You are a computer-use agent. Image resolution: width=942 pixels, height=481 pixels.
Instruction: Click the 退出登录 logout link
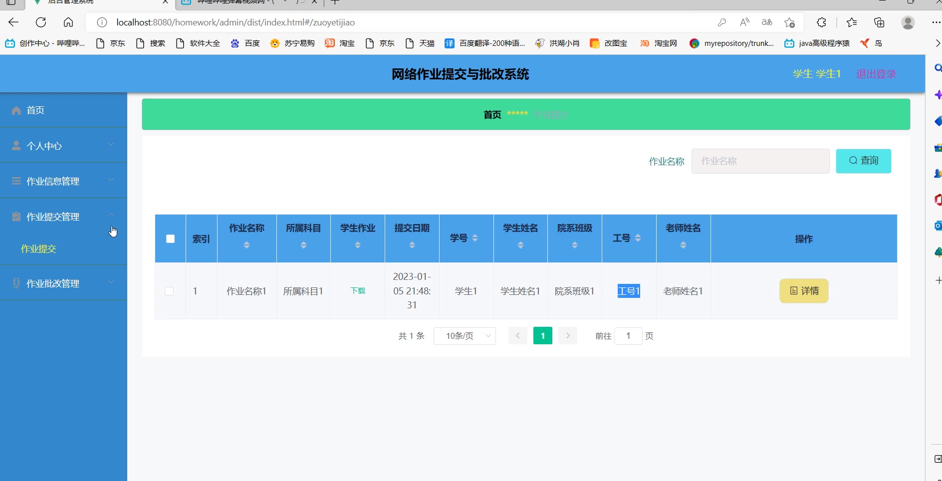(876, 74)
